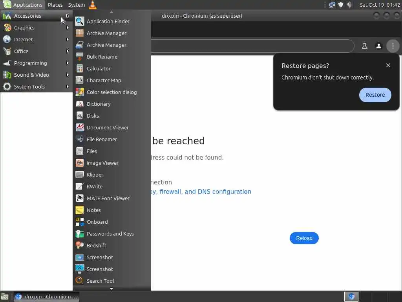
Task: Open Redshift icon
Action: 79,245
